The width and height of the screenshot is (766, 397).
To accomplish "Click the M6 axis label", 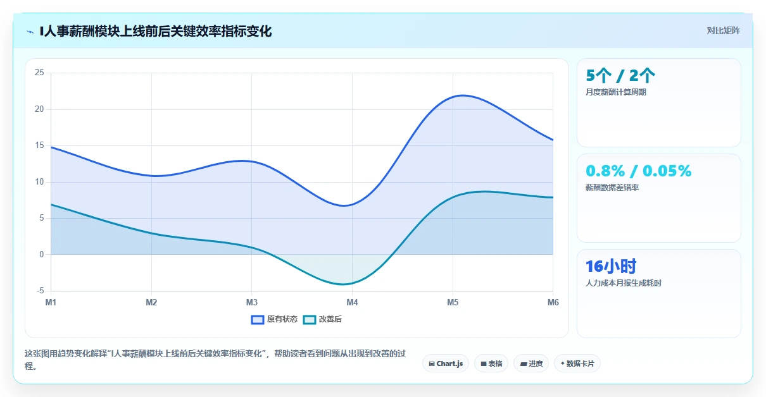I will tap(553, 302).
